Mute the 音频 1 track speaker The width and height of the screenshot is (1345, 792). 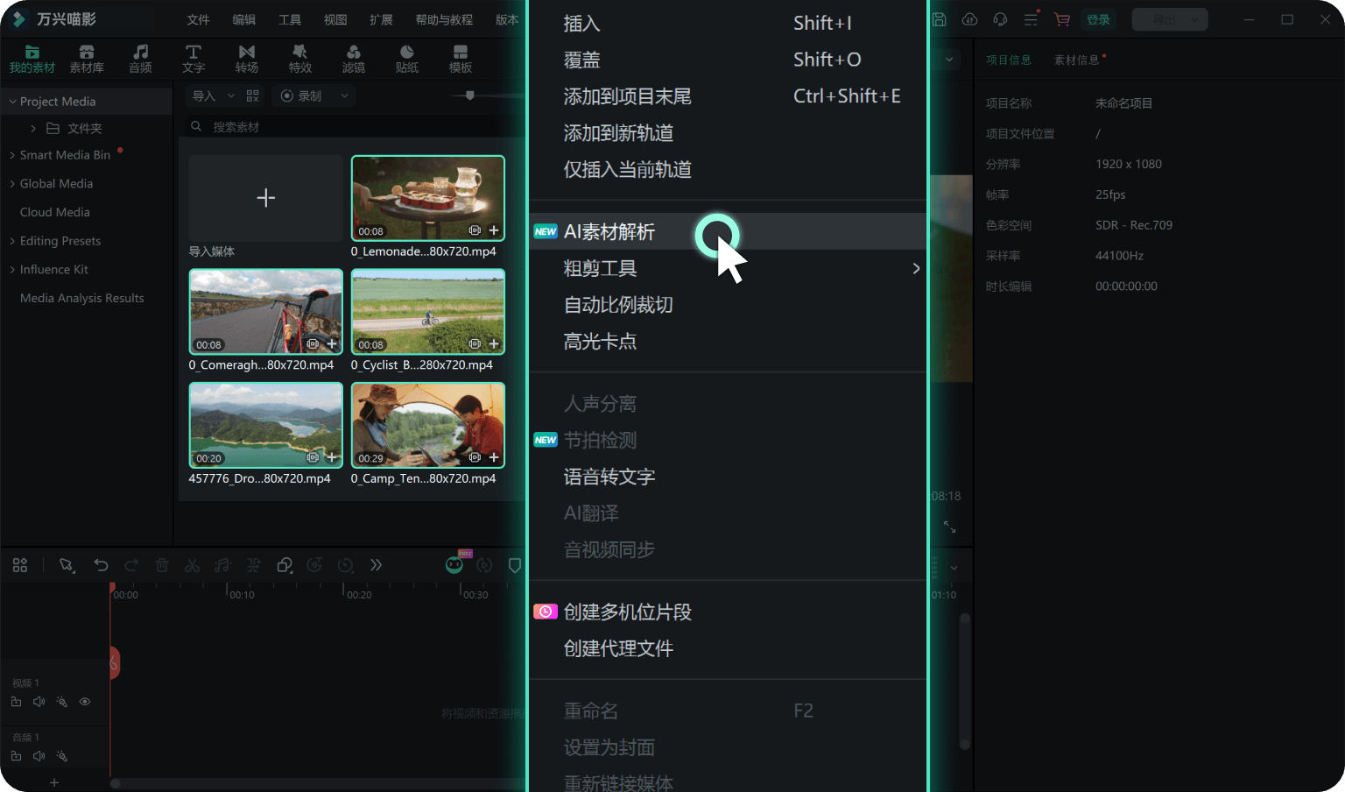pyautogui.click(x=39, y=756)
